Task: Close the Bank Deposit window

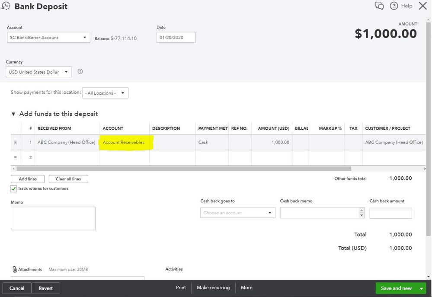Action: pos(422,6)
